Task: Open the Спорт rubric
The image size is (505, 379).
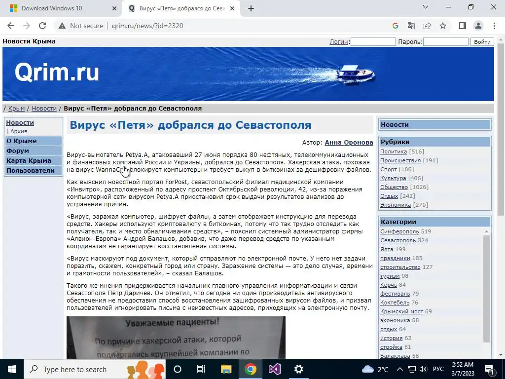Action: click(x=389, y=169)
